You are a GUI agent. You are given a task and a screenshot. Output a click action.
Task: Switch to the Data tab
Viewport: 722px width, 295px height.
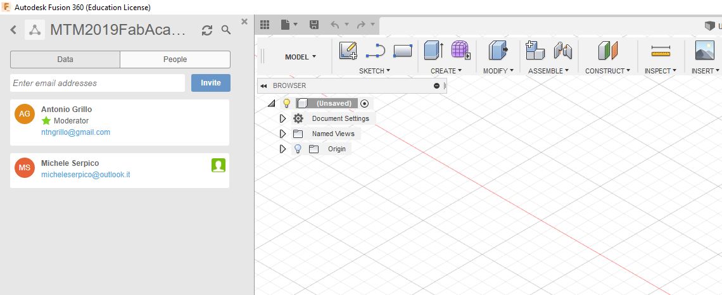pos(65,60)
